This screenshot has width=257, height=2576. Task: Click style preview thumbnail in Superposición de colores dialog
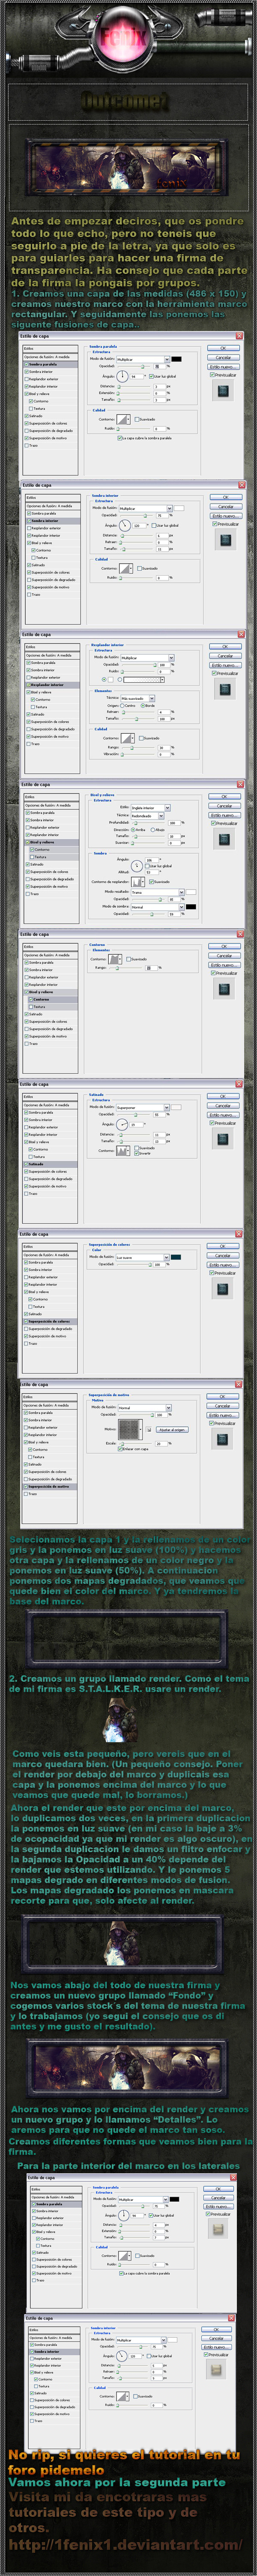point(224,1289)
